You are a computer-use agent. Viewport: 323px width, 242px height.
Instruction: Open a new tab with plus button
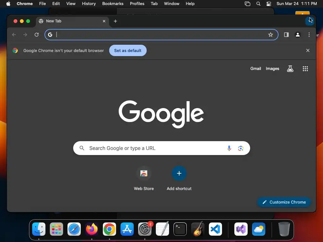(x=115, y=21)
